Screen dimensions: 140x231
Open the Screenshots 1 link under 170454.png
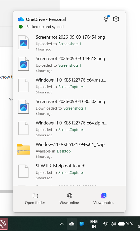[x=70, y=44]
